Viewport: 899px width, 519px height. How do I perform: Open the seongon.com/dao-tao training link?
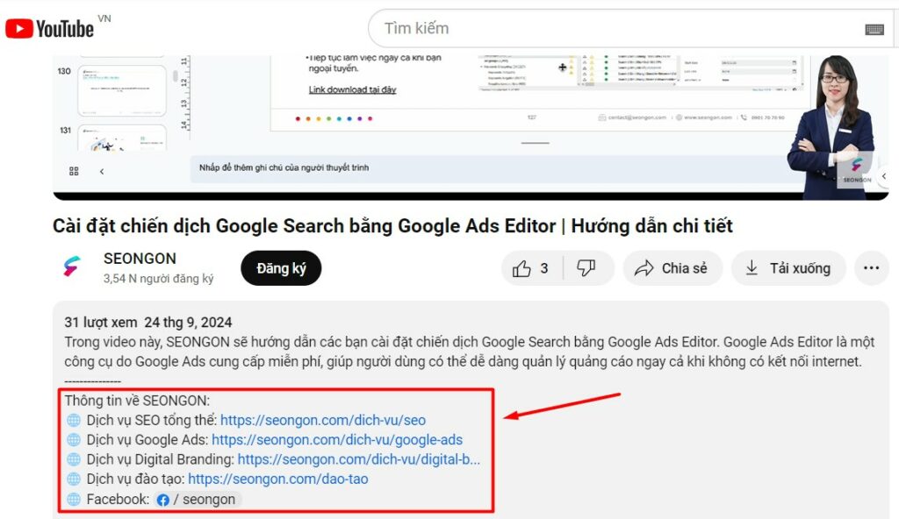click(x=278, y=479)
